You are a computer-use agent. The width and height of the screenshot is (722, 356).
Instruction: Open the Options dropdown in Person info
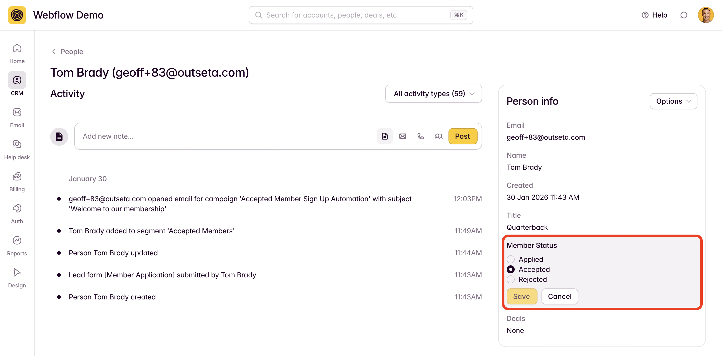pyautogui.click(x=673, y=101)
